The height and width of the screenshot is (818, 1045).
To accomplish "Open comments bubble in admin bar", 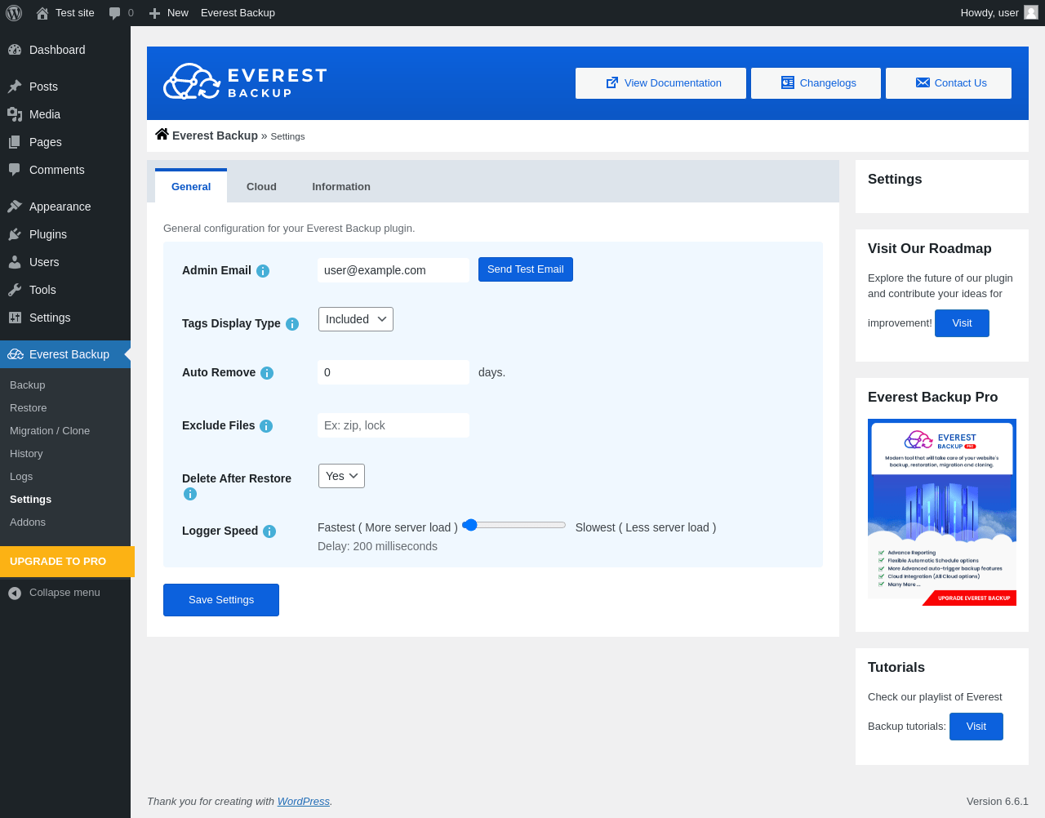I will click(115, 13).
